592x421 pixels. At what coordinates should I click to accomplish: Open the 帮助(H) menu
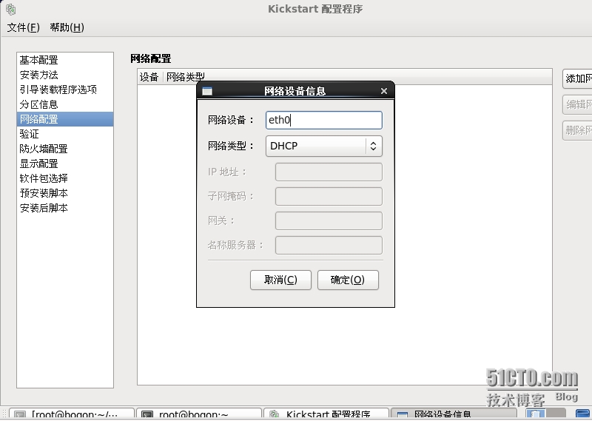(x=67, y=27)
